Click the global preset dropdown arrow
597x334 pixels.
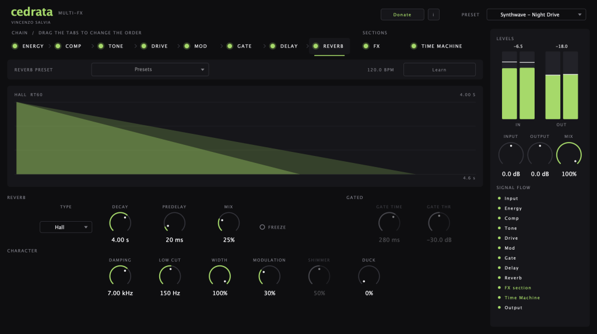pyautogui.click(x=580, y=15)
